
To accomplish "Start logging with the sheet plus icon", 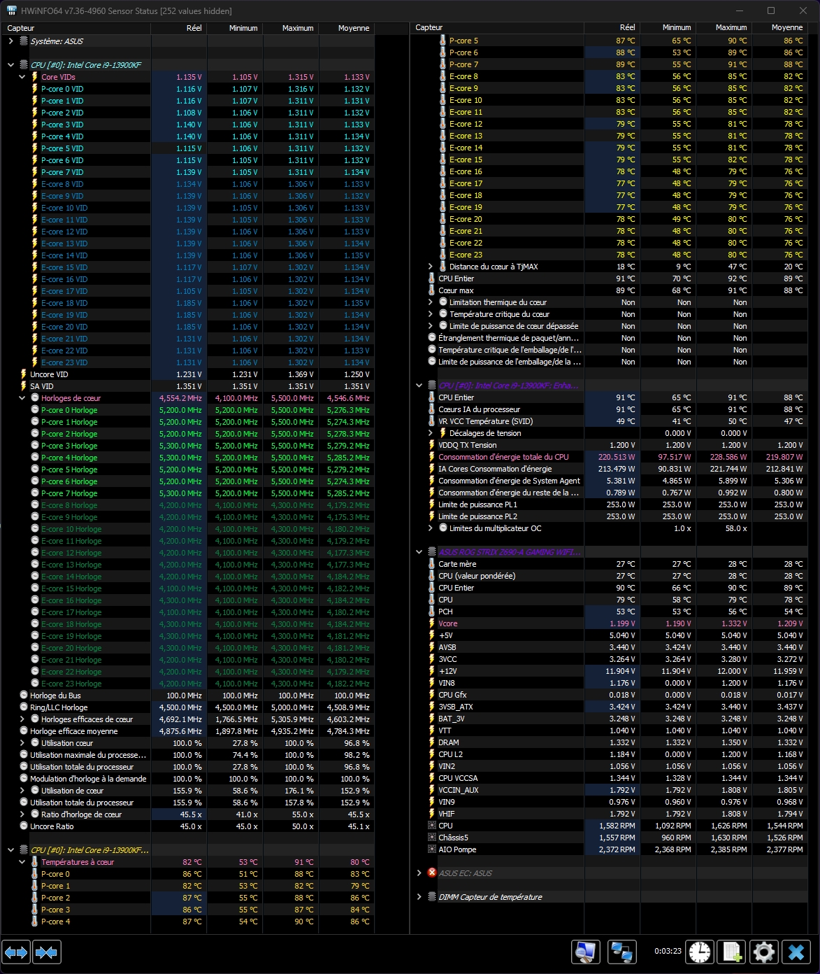I will coord(732,952).
